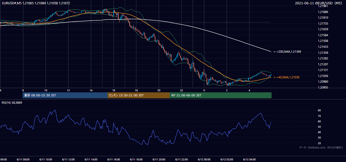
Task: Click price axis label 1.21433
Action: click(323, 47)
